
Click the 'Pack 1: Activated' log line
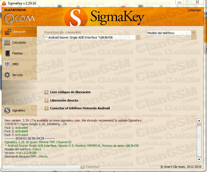pos(16,128)
